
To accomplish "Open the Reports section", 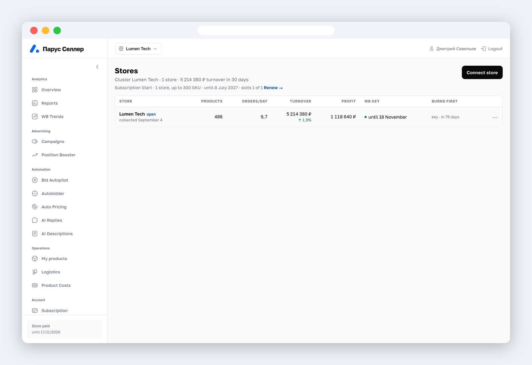I will coord(50,103).
